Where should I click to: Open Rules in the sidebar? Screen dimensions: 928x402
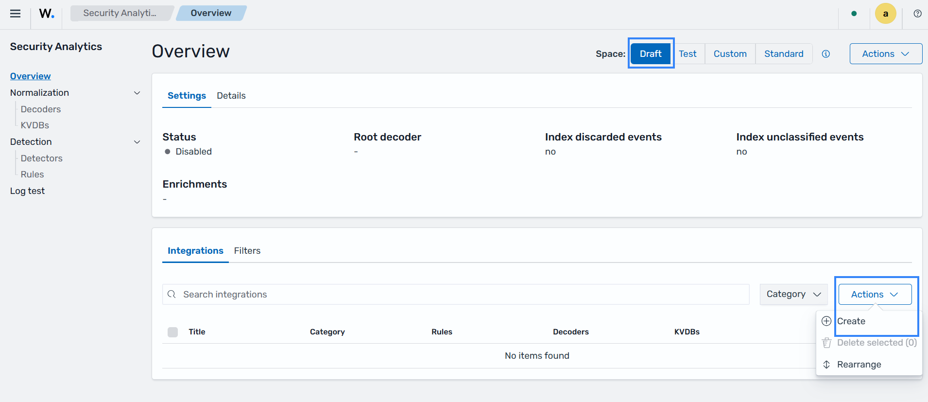pos(33,175)
